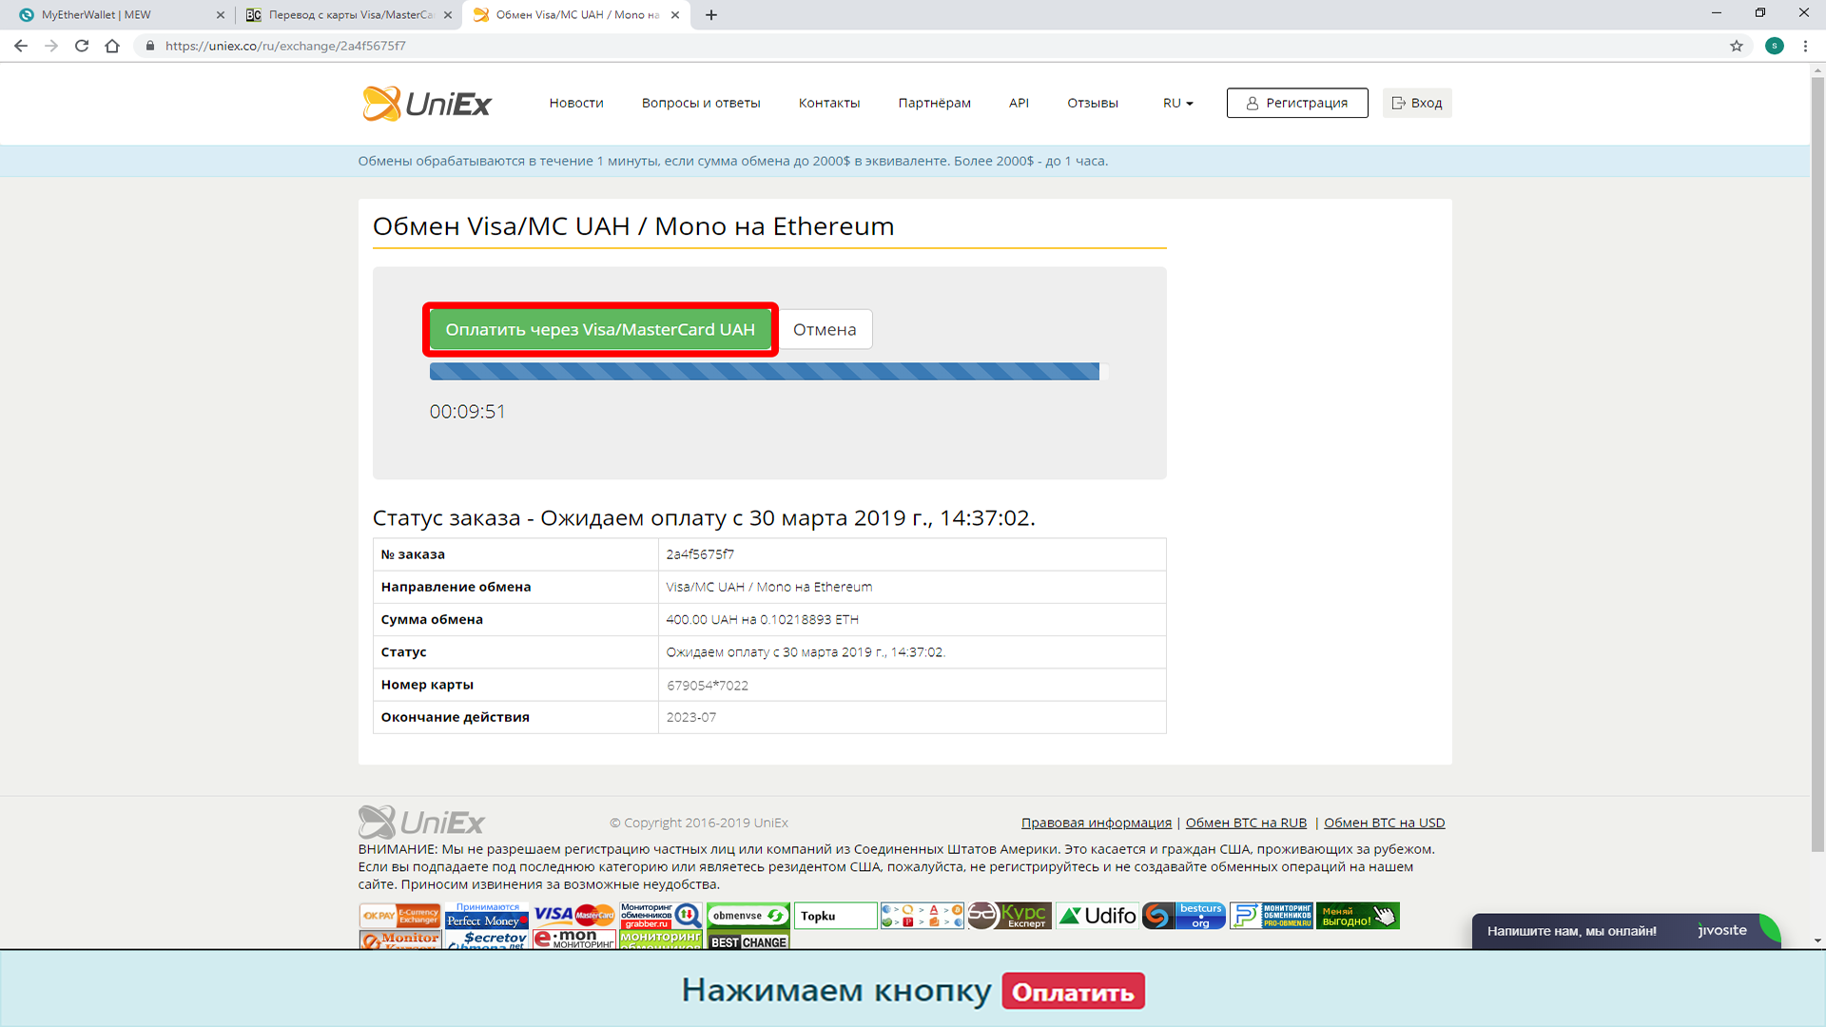Select the order number 2a4f5675f7
This screenshot has width=1826, height=1027.
tap(700, 554)
